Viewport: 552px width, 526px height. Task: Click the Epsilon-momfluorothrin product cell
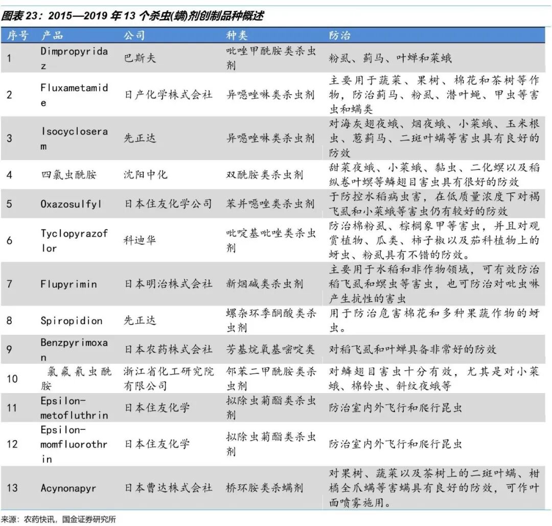[x=74, y=444]
